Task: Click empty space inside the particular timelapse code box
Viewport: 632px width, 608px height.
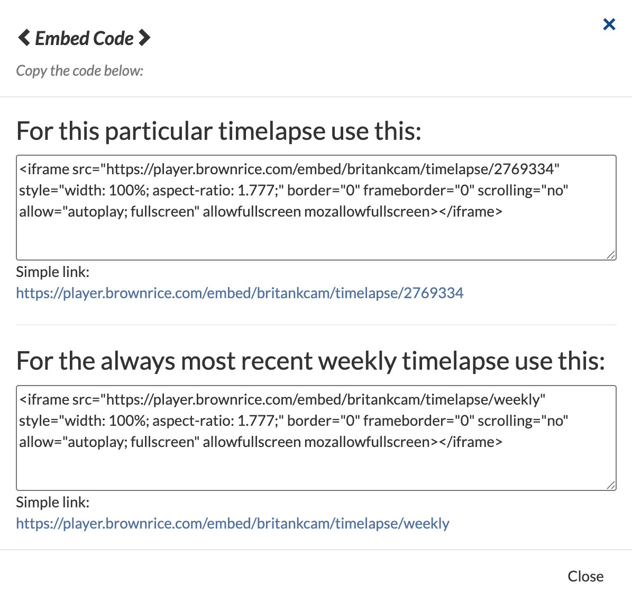Action: tap(316, 241)
